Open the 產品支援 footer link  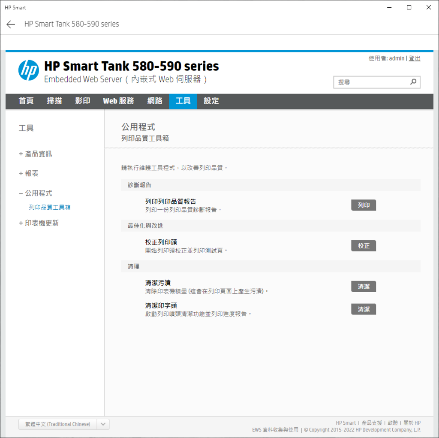pos(372,423)
